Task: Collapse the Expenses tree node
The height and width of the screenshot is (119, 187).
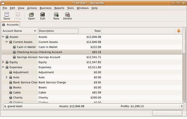Action: [3, 67]
